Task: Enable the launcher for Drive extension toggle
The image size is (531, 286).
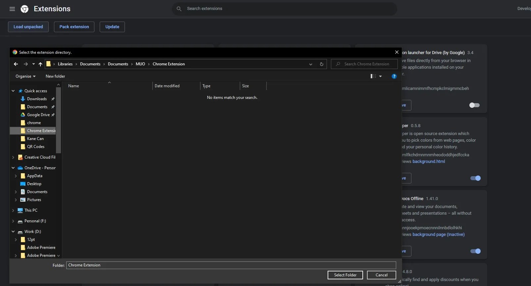Action: (x=474, y=105)
